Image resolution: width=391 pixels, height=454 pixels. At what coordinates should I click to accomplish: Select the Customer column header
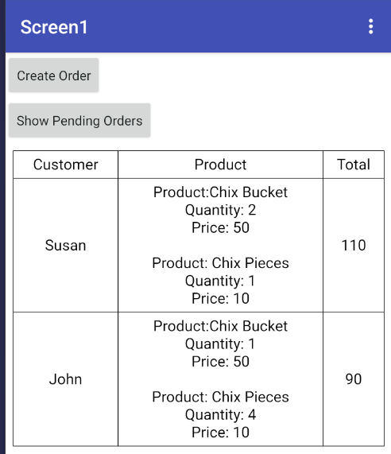66,165
